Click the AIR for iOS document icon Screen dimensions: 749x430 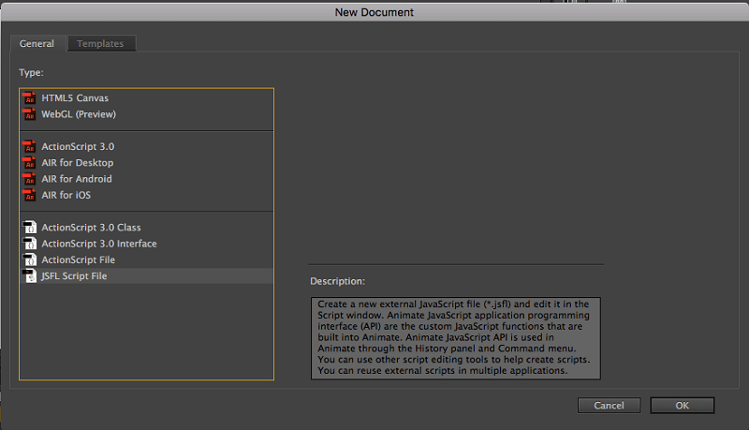(x=30, y=196)
